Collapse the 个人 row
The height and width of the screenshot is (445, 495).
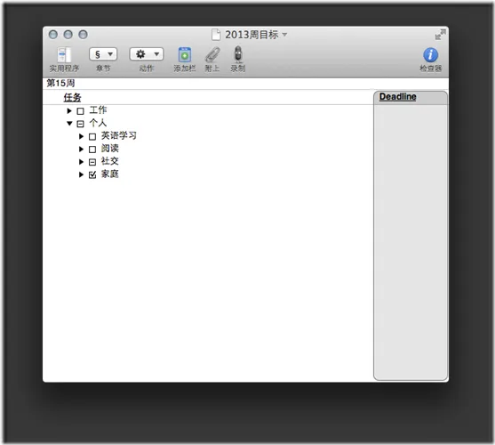[69, 123]
